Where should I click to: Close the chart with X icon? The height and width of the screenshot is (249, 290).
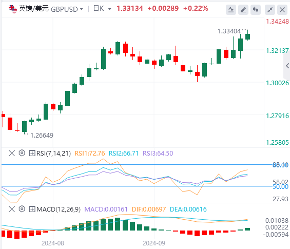pos(282,10)
